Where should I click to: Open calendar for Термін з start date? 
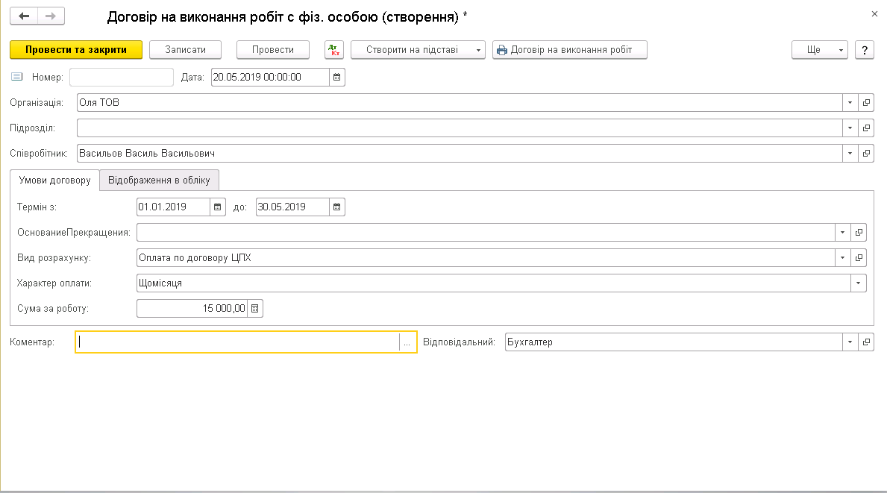[218, 207]
